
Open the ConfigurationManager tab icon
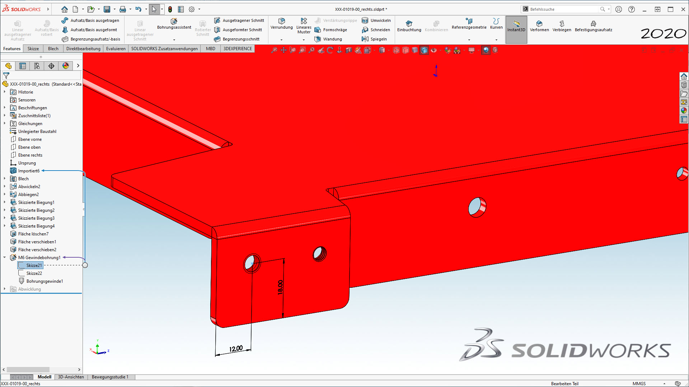coord(37,66)
